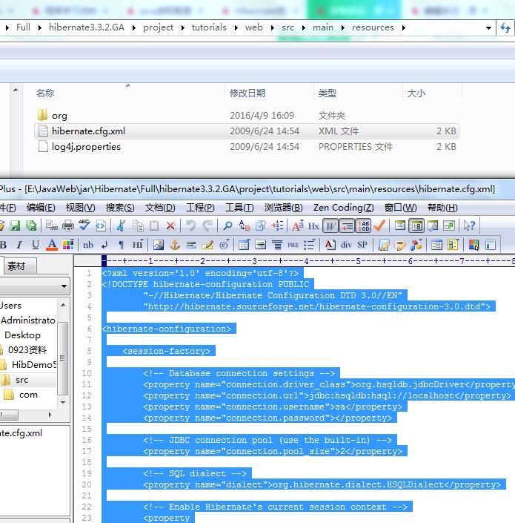The height and width of the screenshot is (523, 515).
Task: Click the orange checkmark icon
Action: [x=379, y=226]
